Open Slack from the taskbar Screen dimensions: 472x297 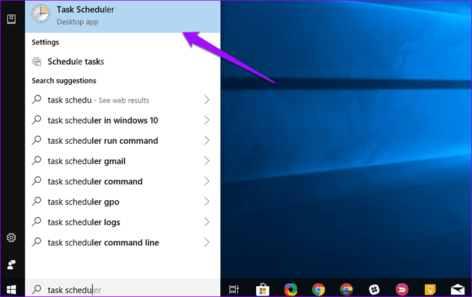pos(374,289)
